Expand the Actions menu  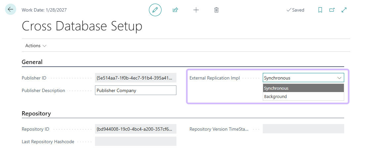pyautogui.click(x=36, y=46)
